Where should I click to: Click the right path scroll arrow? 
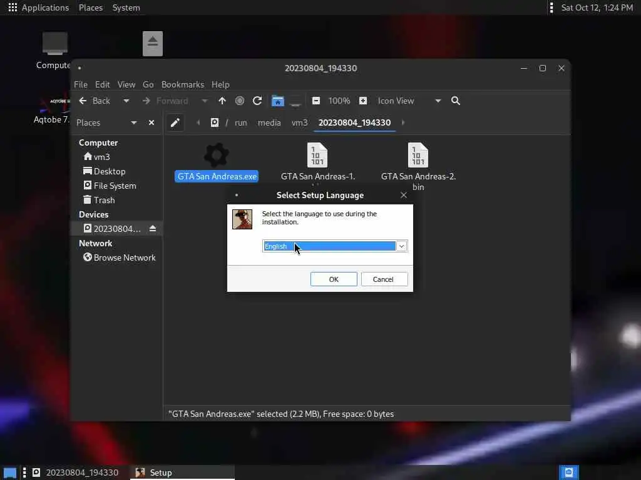tap(403, 122)
